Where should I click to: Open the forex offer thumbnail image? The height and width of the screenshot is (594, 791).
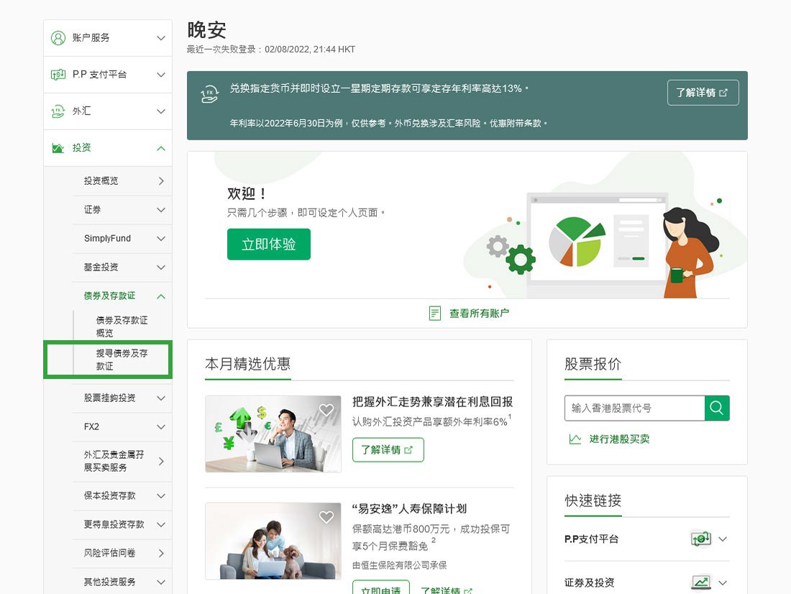click(273, 434)
